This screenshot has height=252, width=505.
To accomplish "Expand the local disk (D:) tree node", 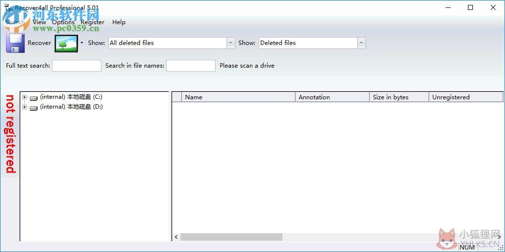I will (x=24, y=107).
